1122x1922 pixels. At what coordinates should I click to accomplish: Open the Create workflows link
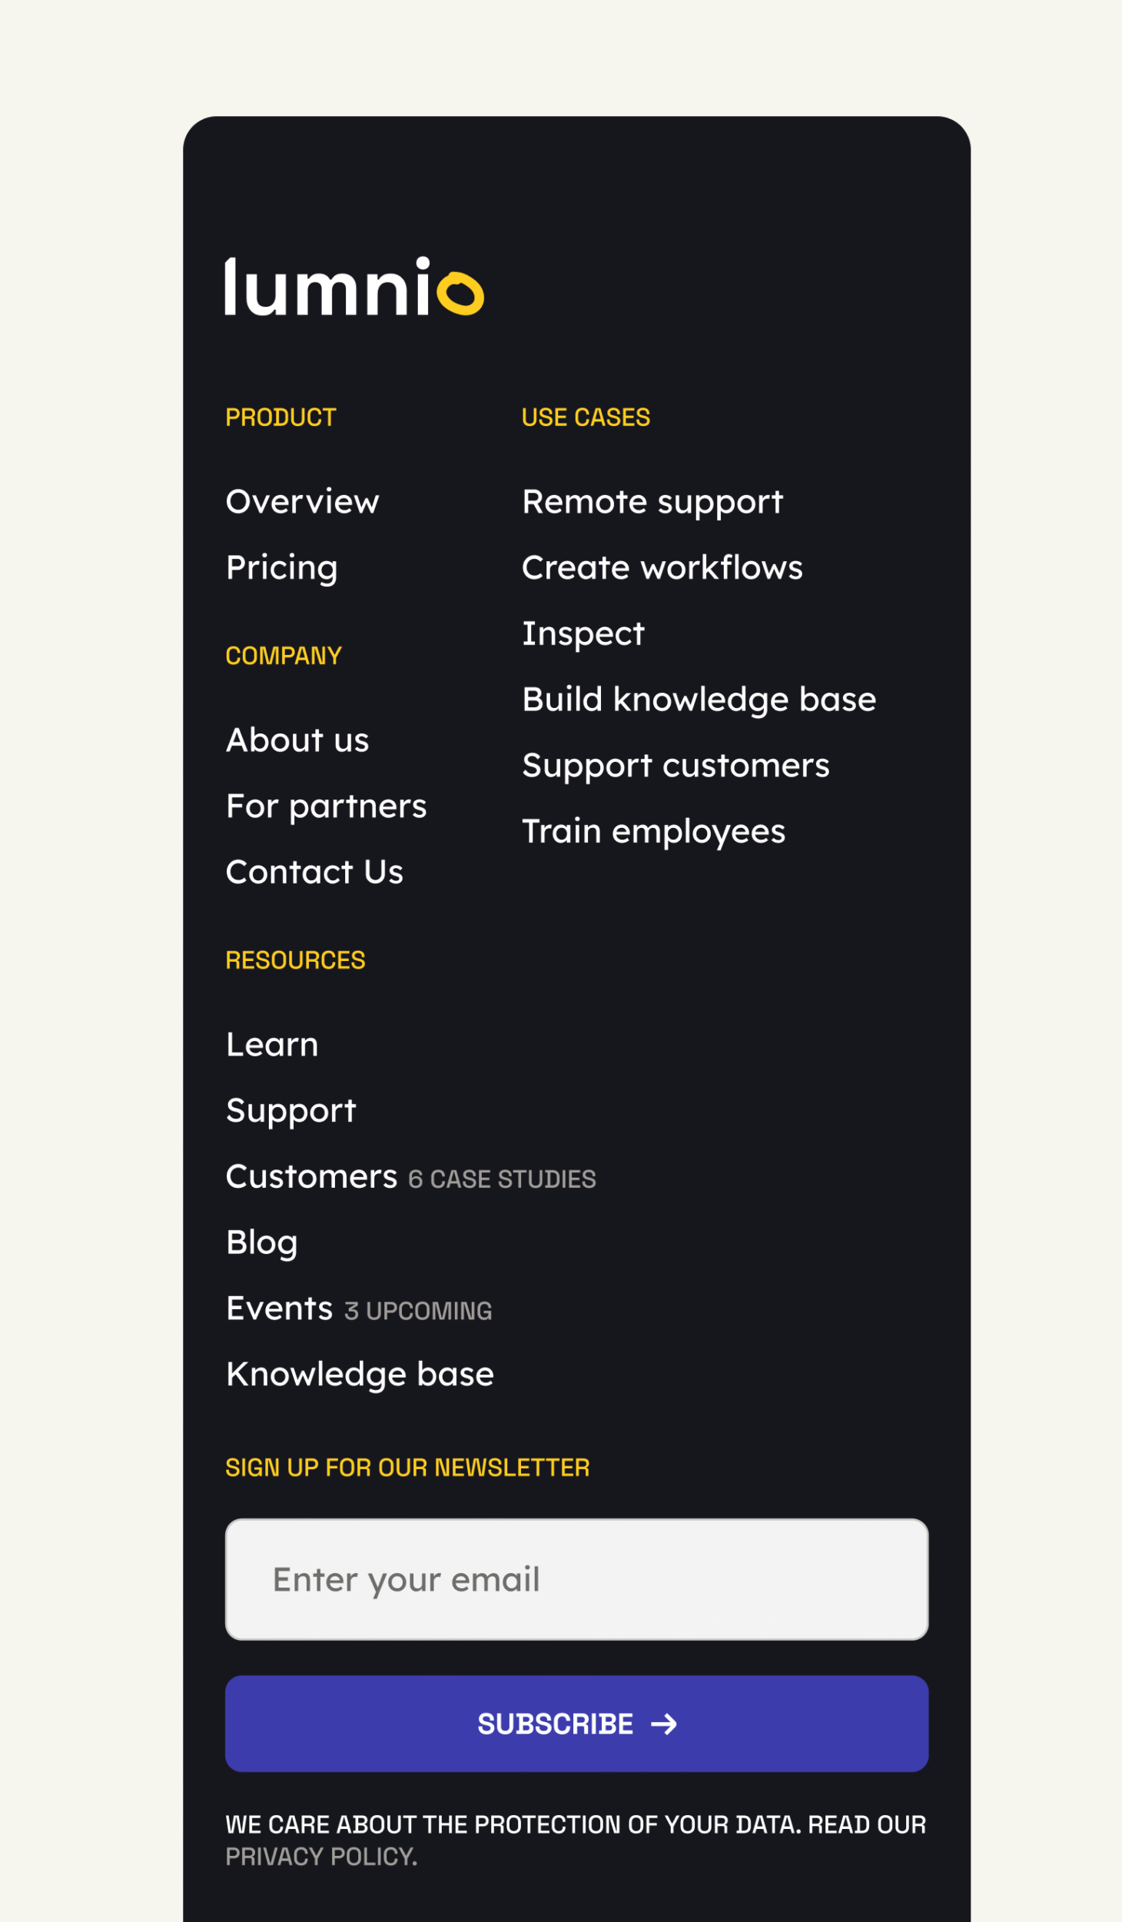662,568
